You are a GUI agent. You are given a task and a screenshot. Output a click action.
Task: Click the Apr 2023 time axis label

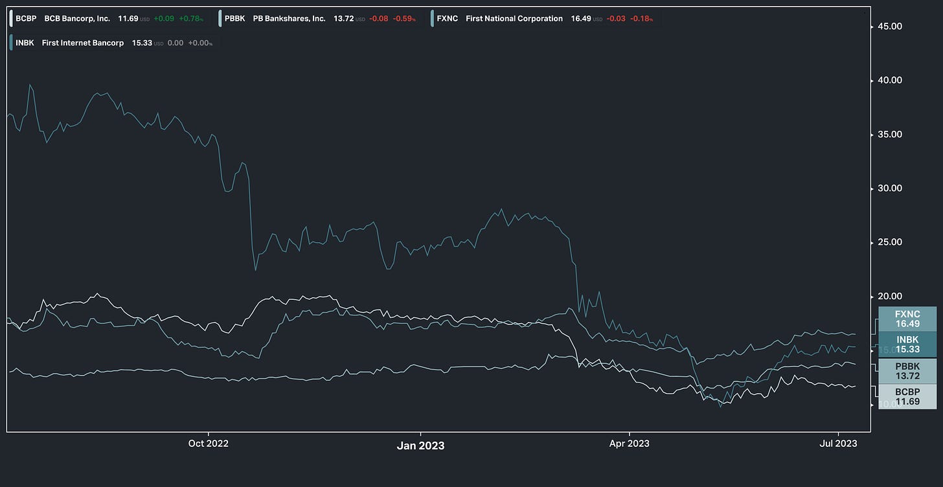tap(630, 444)
